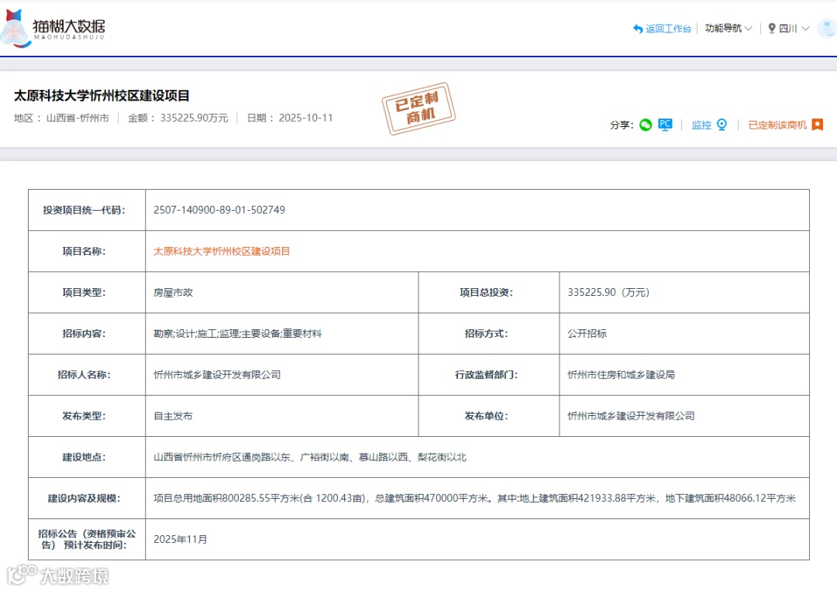
Task: Click 忻州市城乡建设开发有限公司 in the 招标人名称 row
Action: [217, 374]
